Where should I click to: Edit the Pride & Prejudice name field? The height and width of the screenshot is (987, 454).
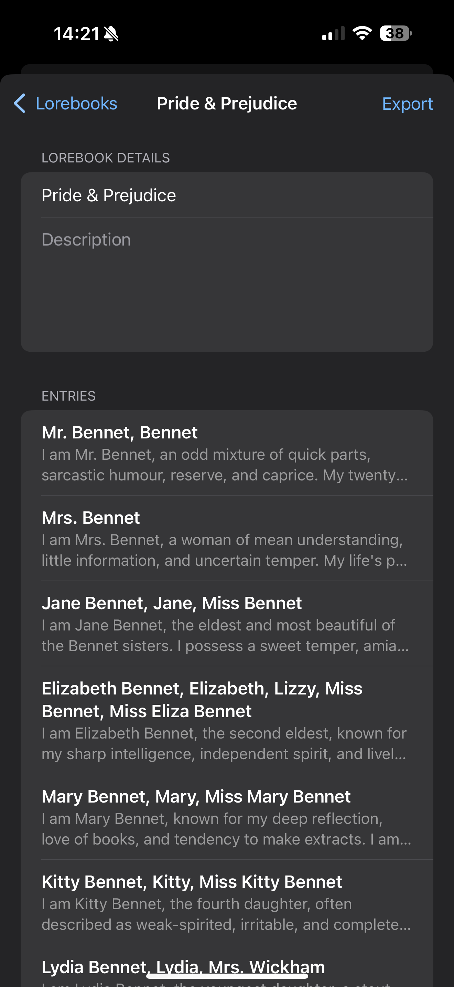pos(237,195)
